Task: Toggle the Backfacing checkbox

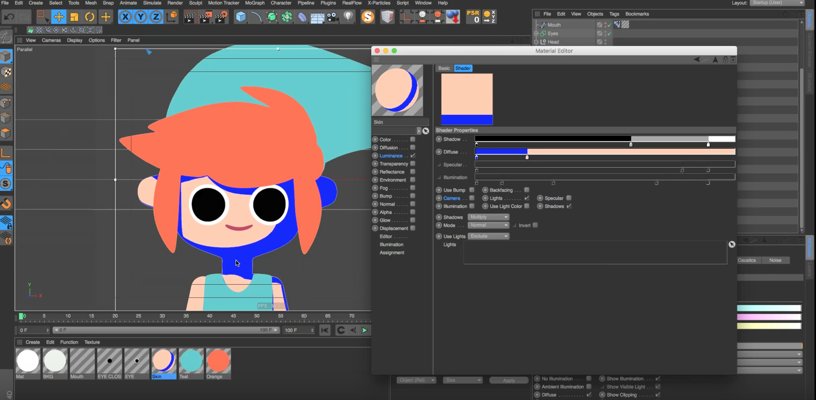Action: [x=526, y=190]
